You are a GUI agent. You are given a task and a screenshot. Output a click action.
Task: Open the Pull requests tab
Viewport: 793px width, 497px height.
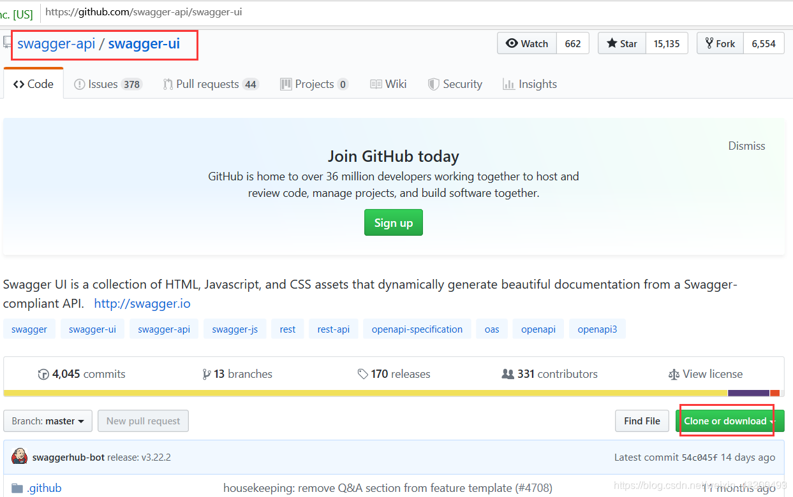pos(211,84)
